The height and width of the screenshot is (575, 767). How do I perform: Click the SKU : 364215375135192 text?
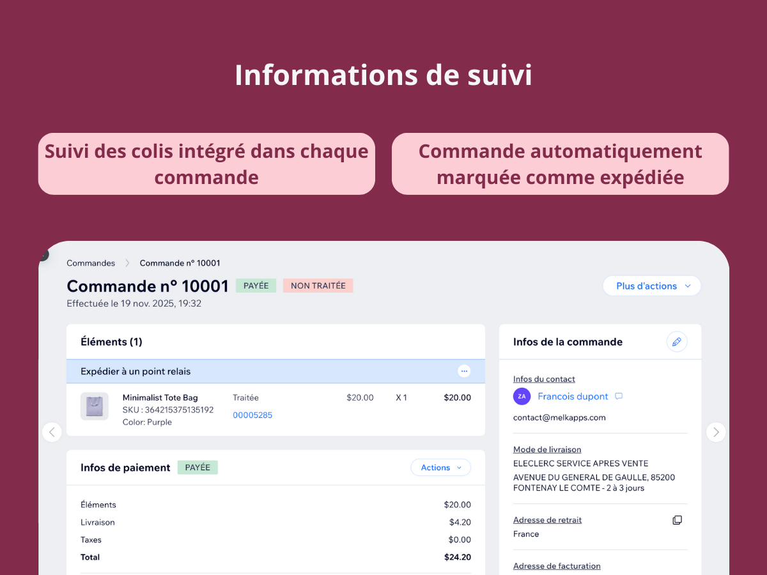click(x=168, y=410)
